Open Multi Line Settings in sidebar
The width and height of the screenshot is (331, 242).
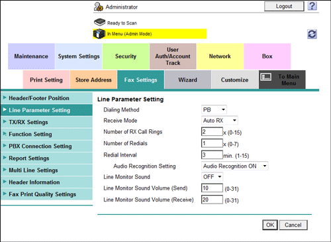pyautogui.click(x=46, y=170)
